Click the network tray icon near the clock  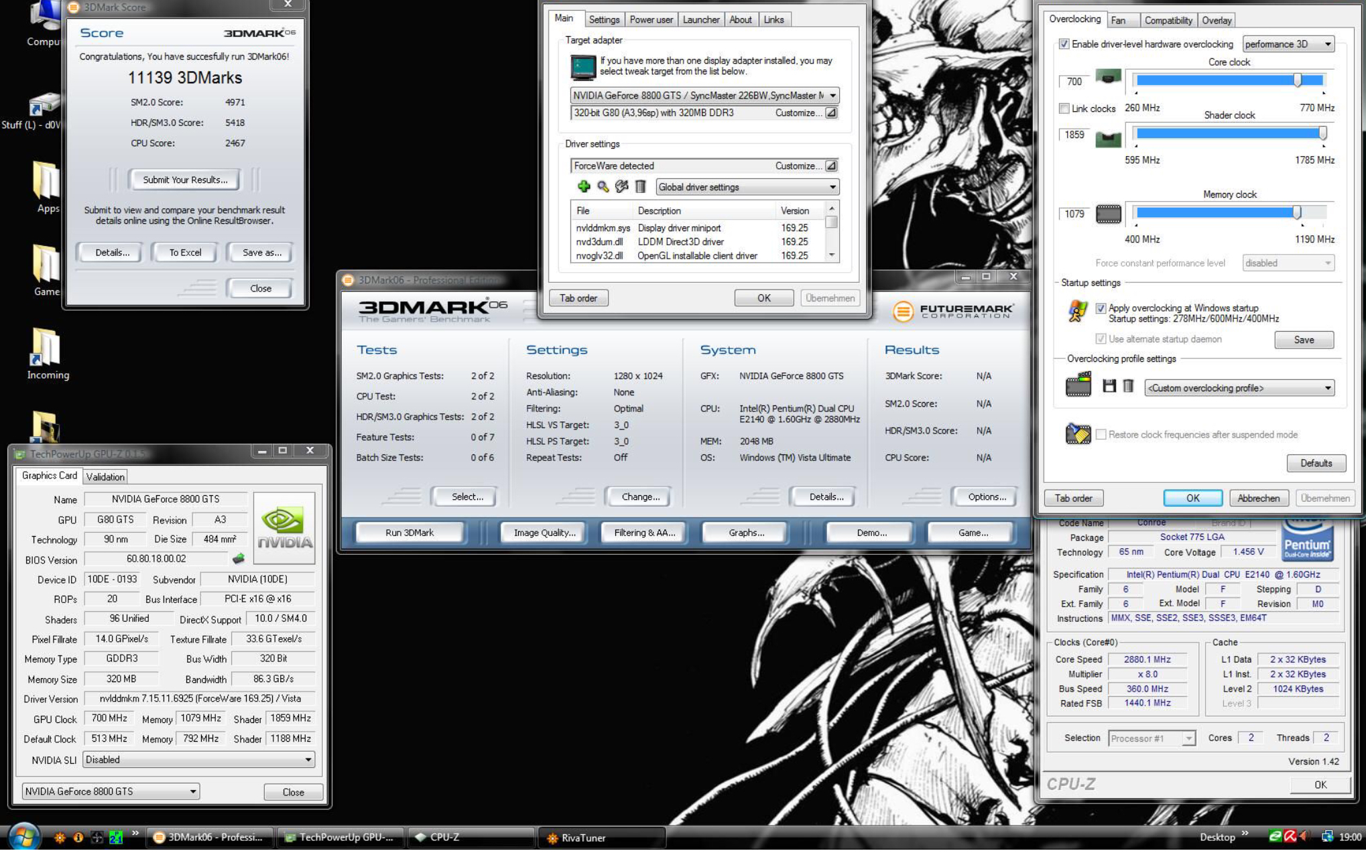click(x=1326, y=836)
